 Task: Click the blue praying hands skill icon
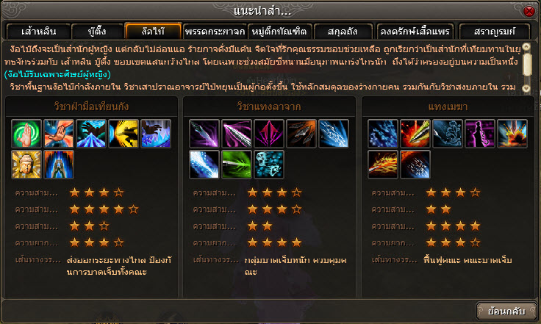tap(59, 165)
